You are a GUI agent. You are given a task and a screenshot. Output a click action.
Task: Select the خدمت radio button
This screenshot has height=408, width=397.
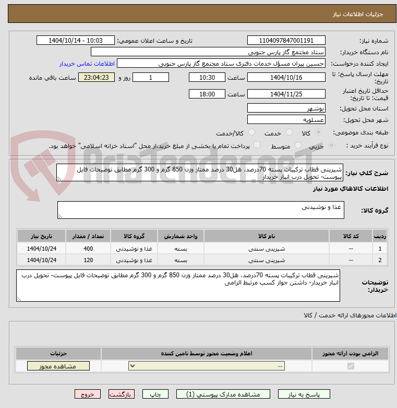[x=289, y=132]
